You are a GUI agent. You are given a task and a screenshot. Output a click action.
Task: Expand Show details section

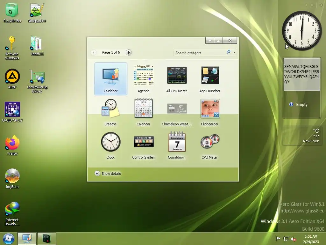point(108,173)
